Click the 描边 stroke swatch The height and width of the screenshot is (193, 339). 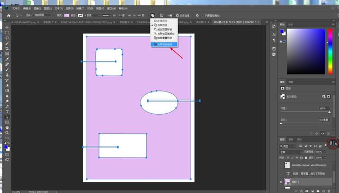[x=80, y=15]
